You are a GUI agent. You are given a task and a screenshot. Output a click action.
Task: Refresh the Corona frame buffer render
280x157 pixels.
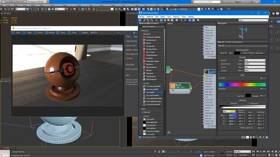(x=50, y=33)
